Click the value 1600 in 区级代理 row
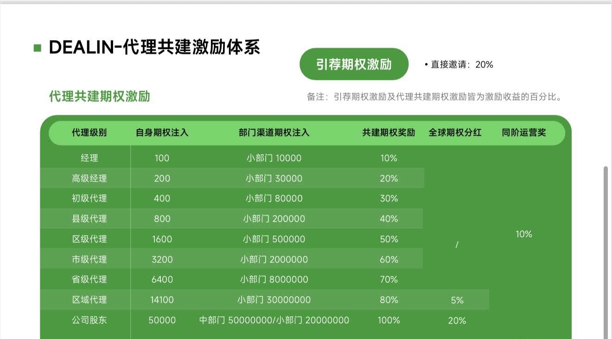612x339 pixels. (162, 239)
